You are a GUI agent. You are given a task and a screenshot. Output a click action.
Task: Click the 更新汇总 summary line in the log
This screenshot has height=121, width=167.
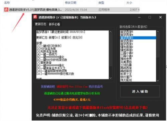click(x=59, y=38)
